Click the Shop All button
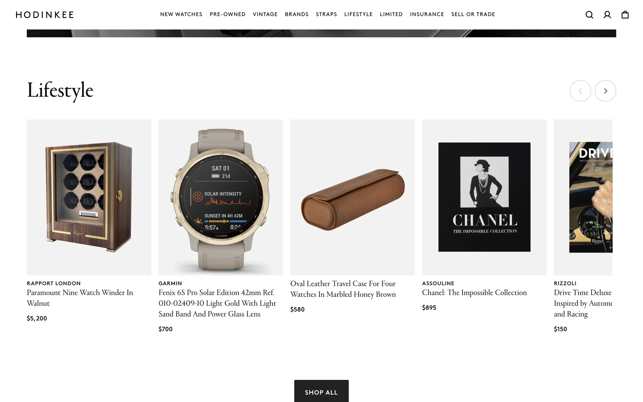This screenshot has height=402, width=643. coord(321,391)
